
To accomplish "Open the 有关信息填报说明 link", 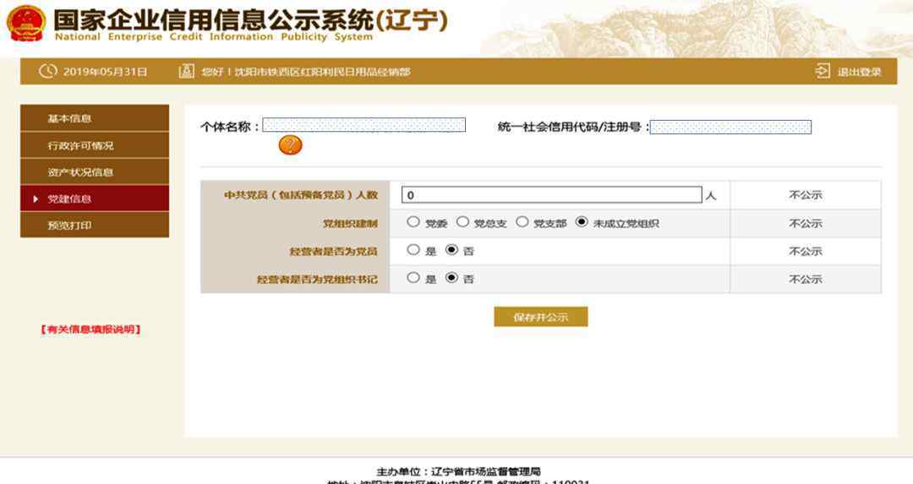I will click(90, 329).
